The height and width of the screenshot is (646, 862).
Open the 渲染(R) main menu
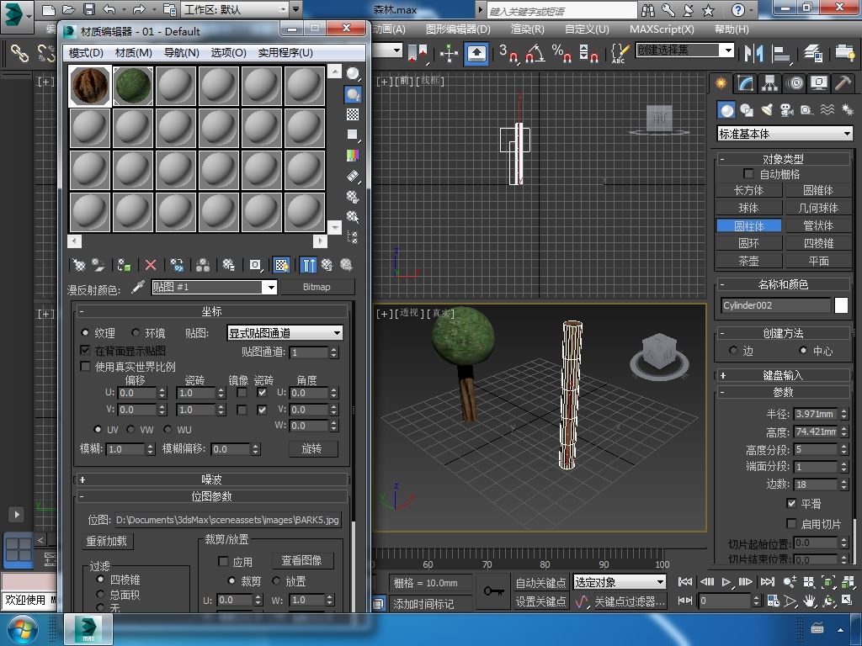click(x=527, y=29)
